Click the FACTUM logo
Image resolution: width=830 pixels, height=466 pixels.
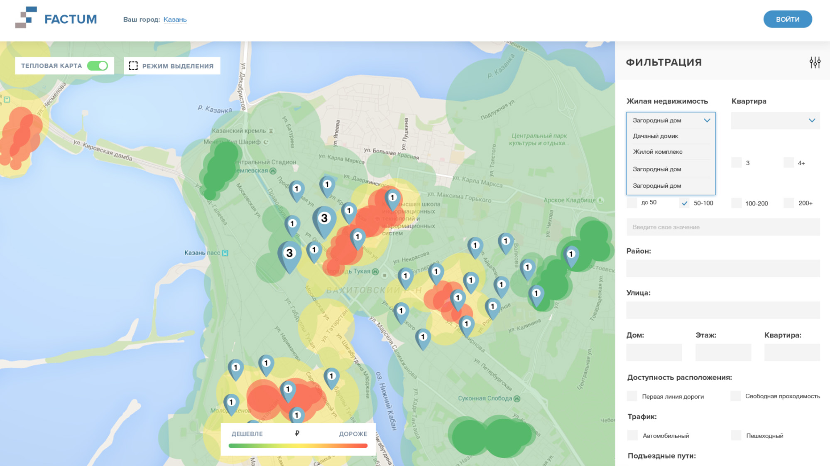click(x=56, y=18)
